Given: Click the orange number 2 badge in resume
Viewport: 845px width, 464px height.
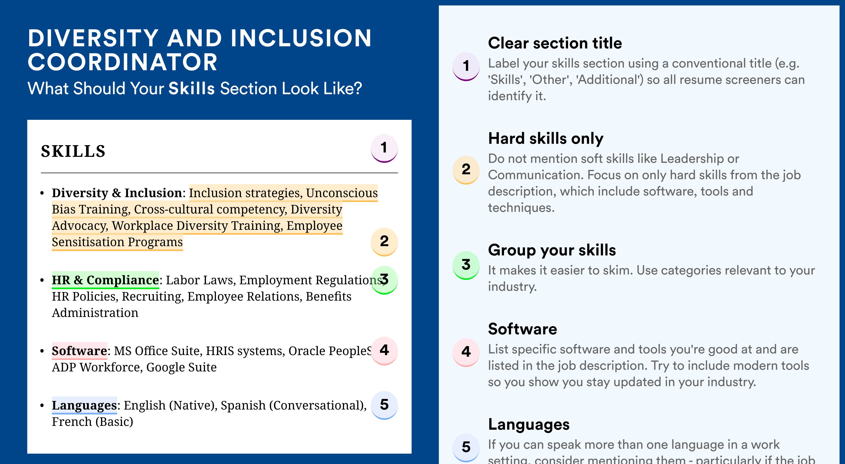Looking at the screenshot, I should click(x=384, y=242).
